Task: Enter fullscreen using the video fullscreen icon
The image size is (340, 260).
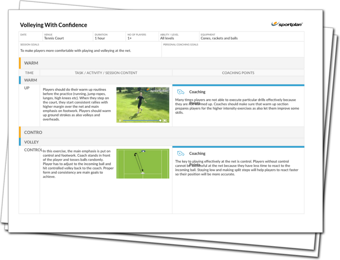Action: (x=165, y=120)
